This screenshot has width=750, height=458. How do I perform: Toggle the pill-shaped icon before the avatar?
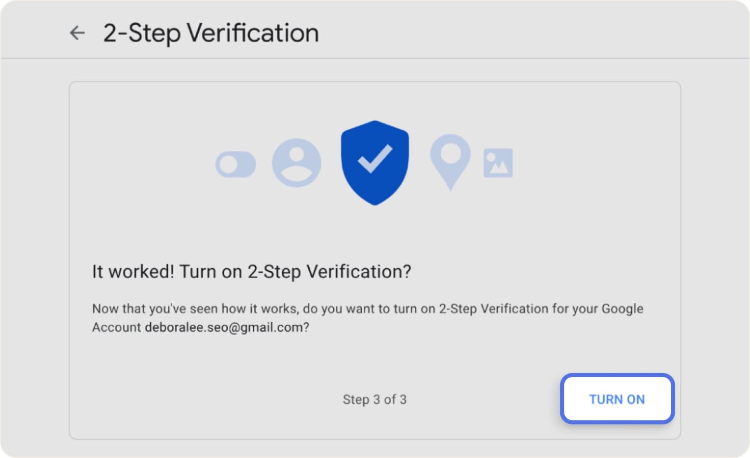(x=235, y=163)
